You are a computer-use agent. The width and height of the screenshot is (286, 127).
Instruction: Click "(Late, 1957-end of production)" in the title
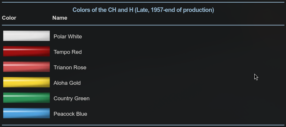pos(174,10)
